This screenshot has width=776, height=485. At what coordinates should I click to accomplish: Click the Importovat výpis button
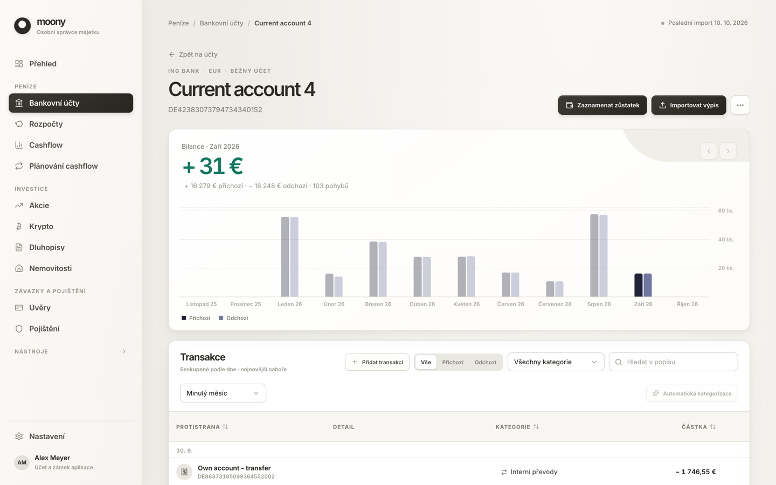pyautogui.click(x=689, y=105)
